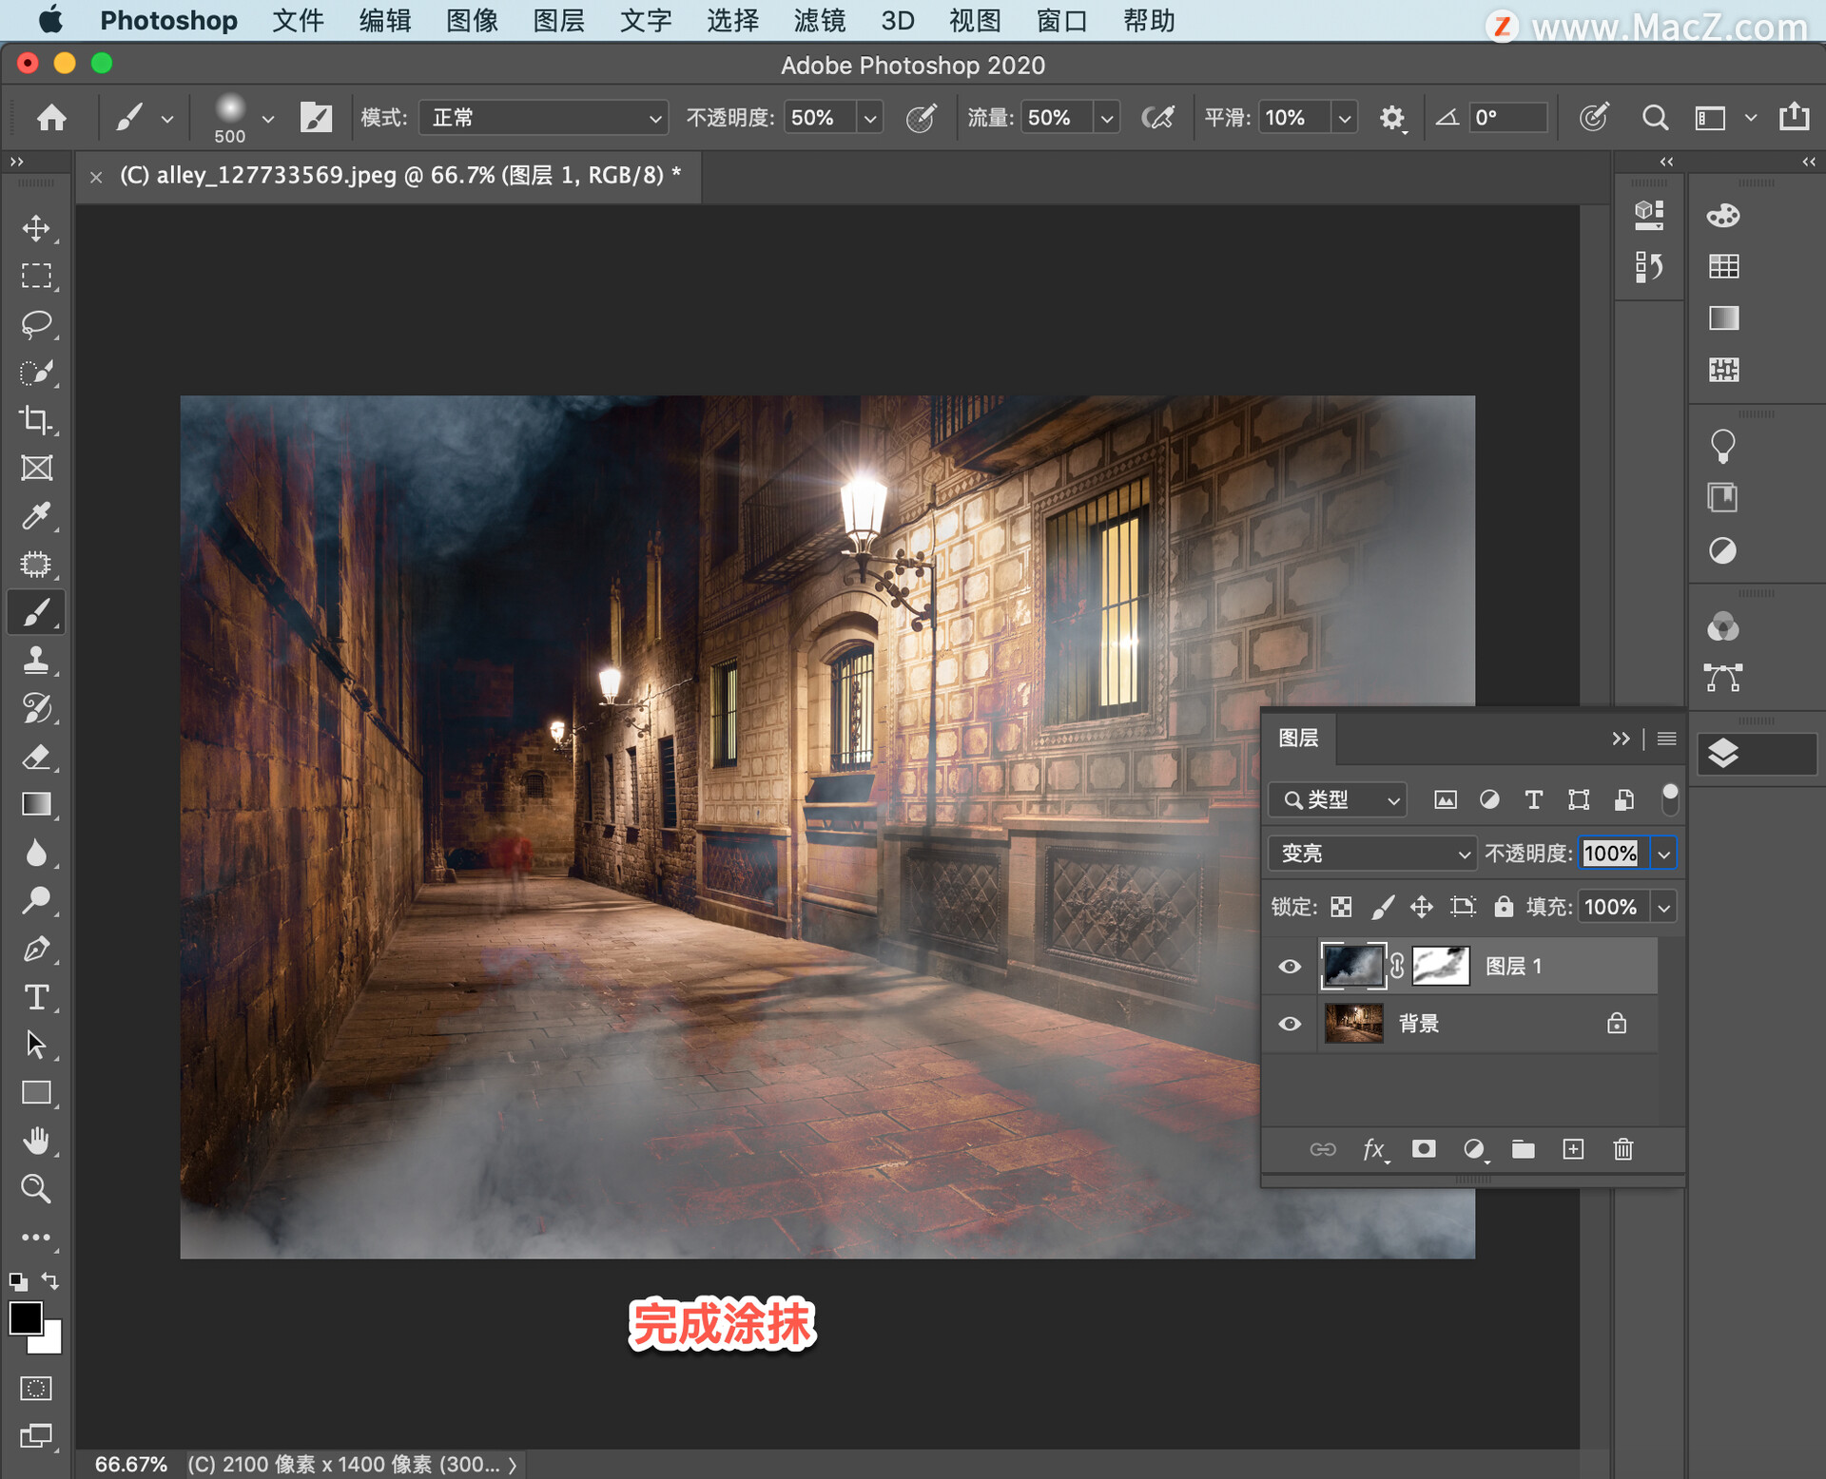The width and height of the screenshot is (1826, 1479).
Task: Expand the fill 100% dropdown arrow
Action: [1664, 907]
